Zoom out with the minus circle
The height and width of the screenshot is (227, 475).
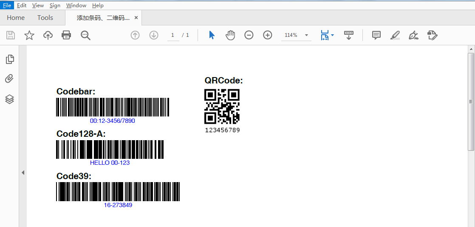pos(249,35)
